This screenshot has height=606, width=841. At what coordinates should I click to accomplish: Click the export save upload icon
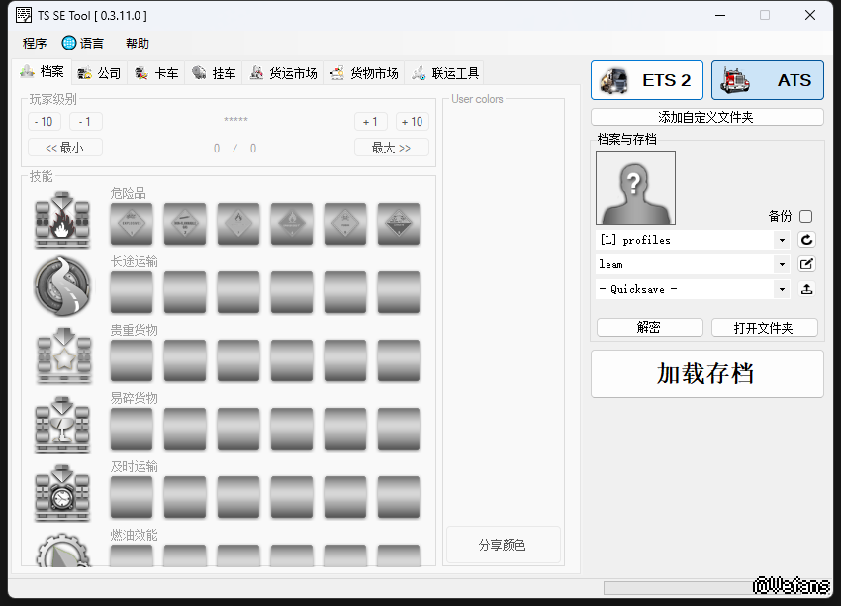(x=806, y=289)
